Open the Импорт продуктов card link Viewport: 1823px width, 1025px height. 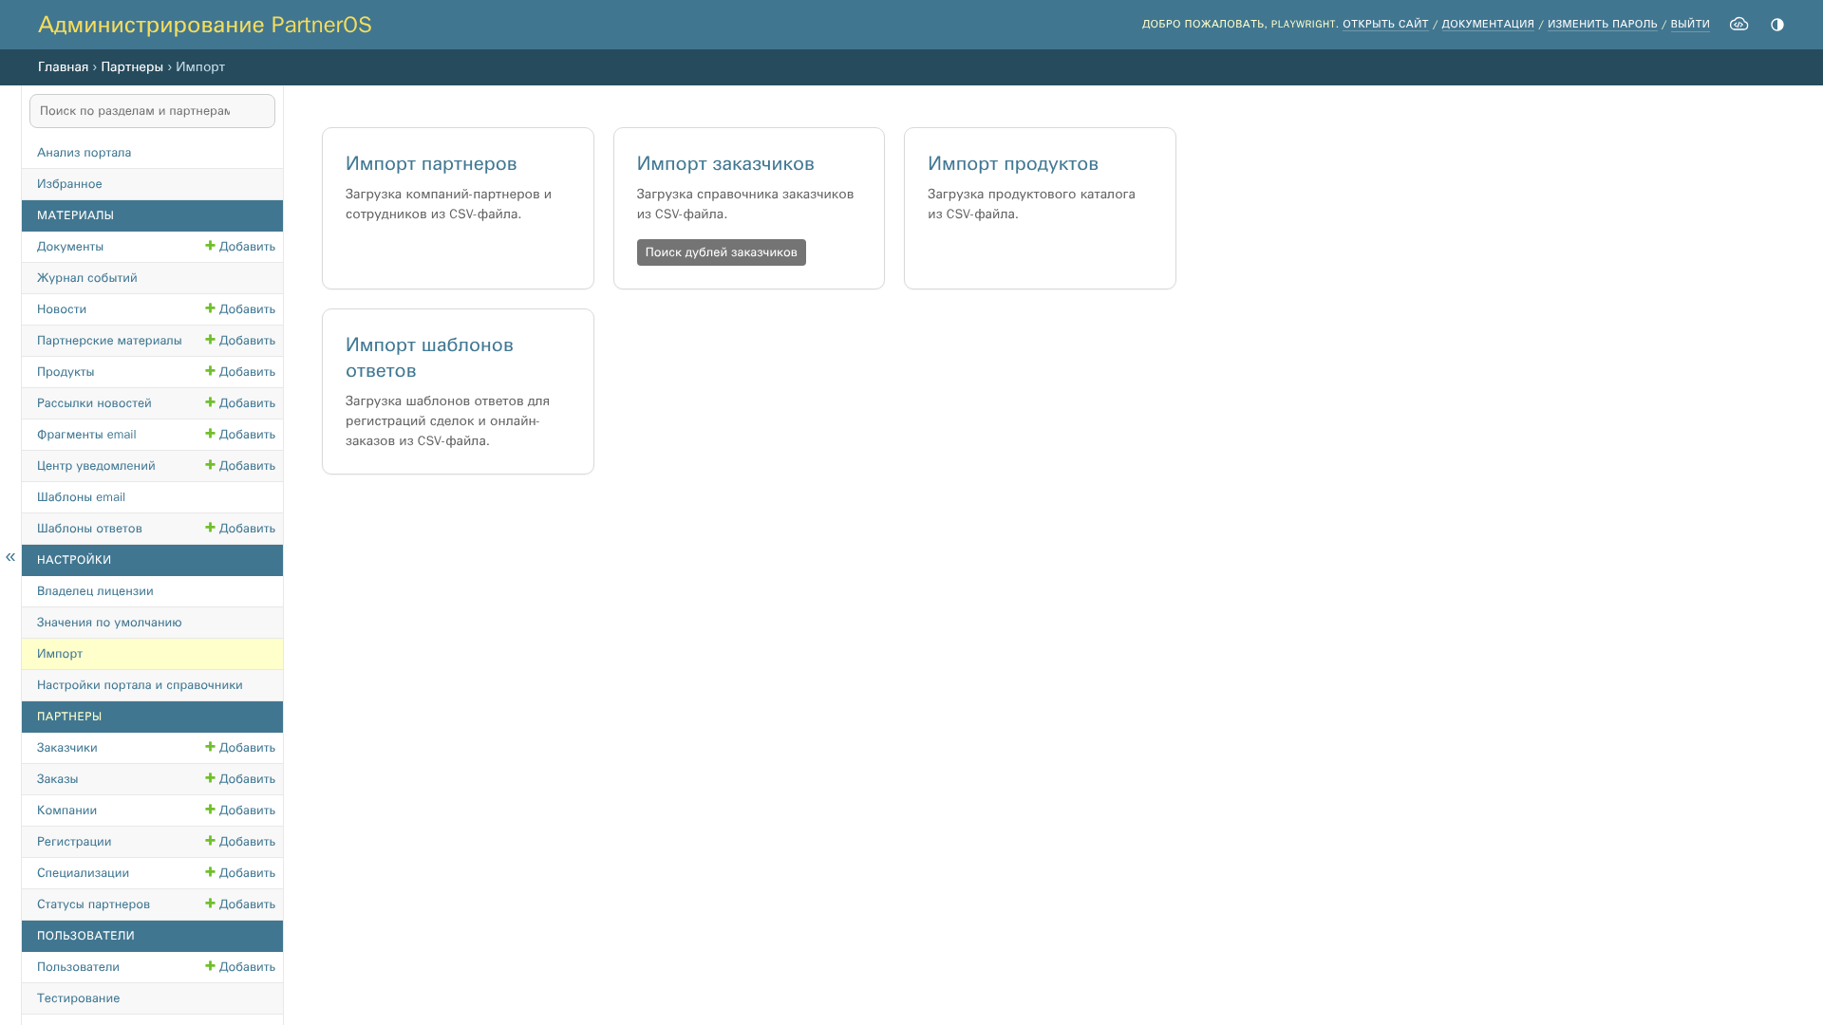point(1013,163)
